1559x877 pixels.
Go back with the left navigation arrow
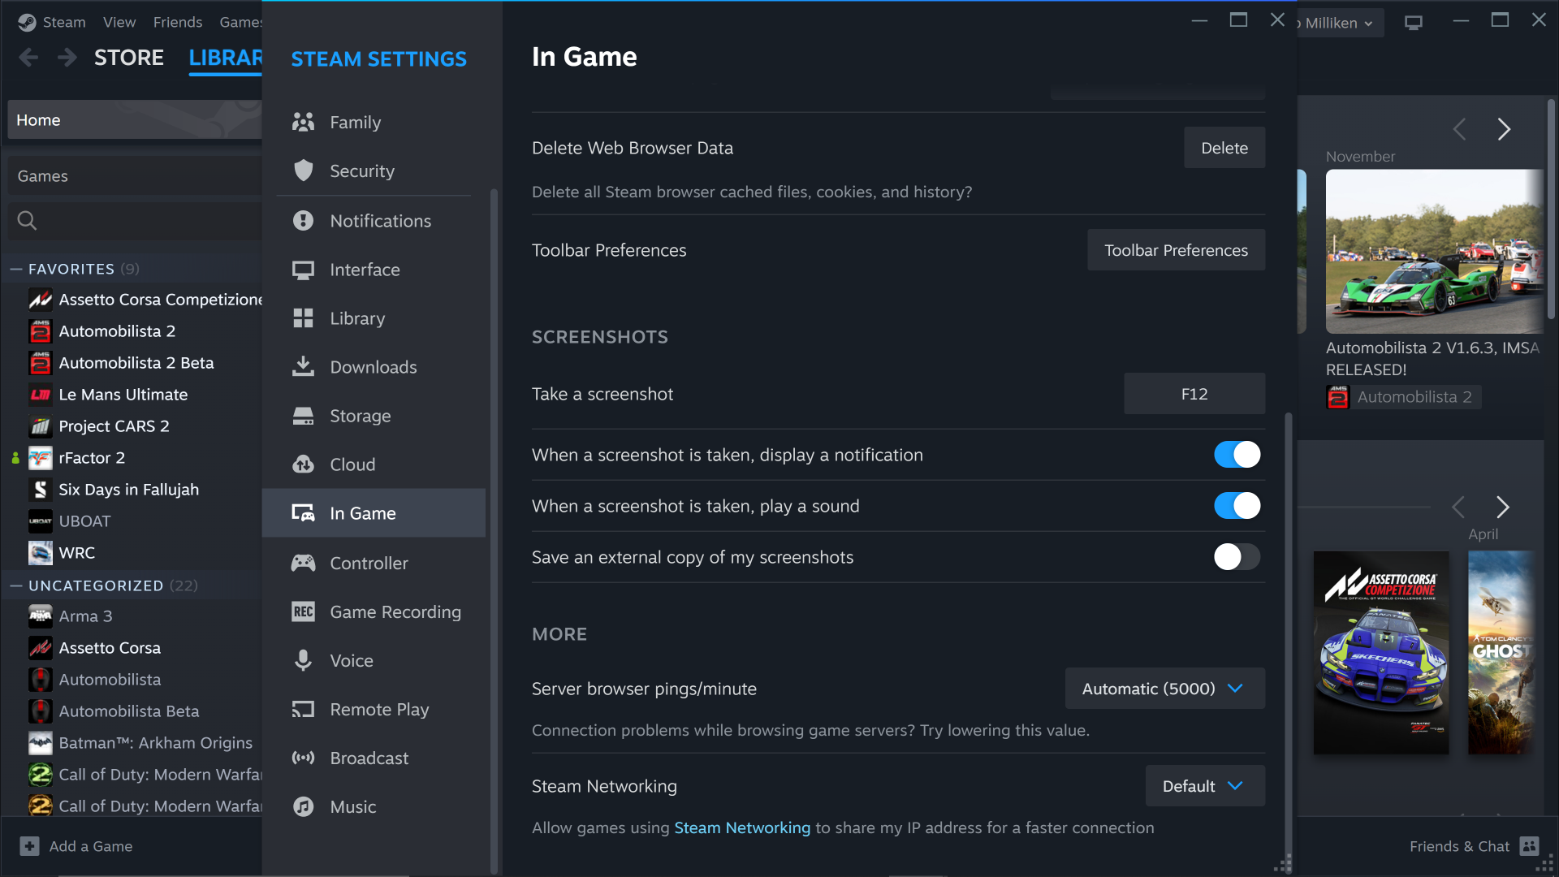[x=28, y=58]
